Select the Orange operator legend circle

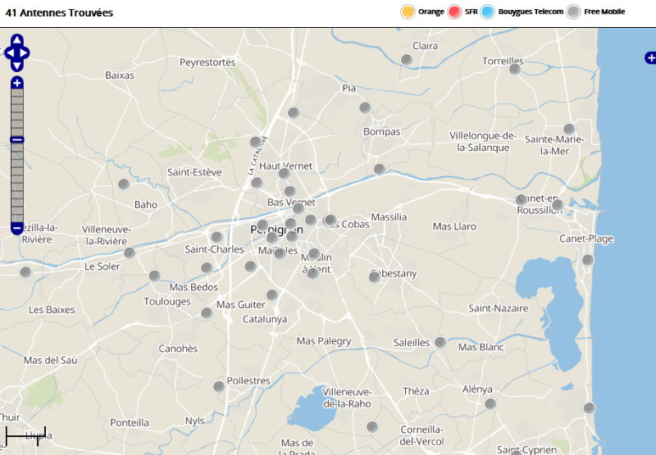click(408, 11)
